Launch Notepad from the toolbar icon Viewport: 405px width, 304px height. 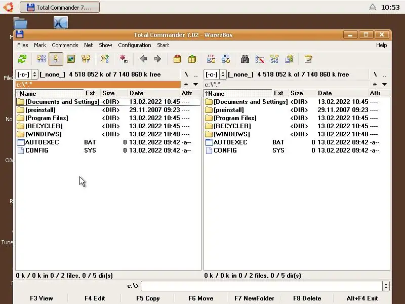tap(308, 59)
